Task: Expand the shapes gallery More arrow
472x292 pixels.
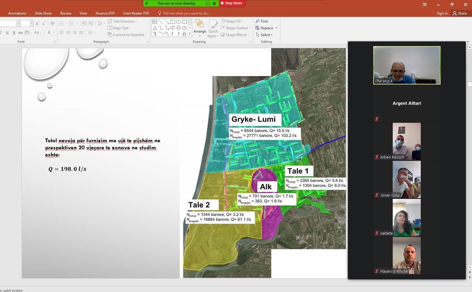Action: 190,34
